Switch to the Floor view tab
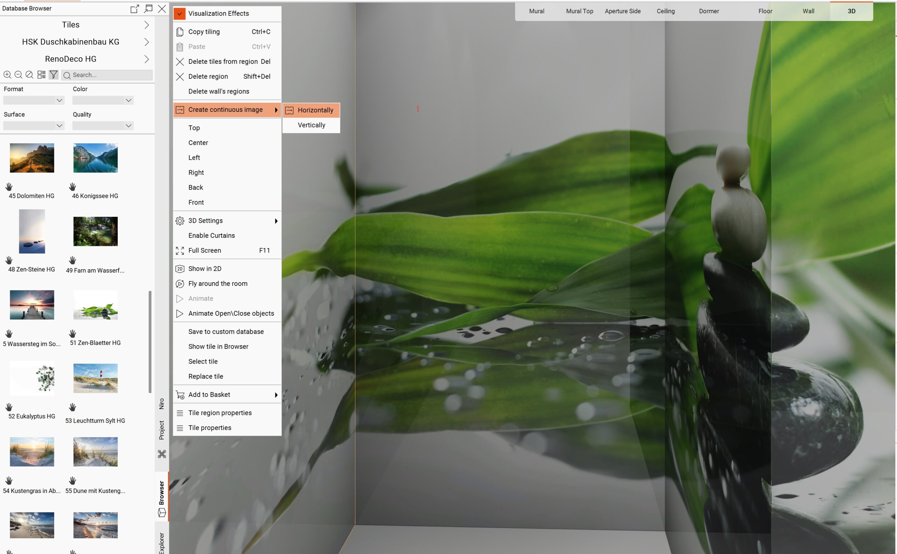The image size is (897, 554). [765, 11]
